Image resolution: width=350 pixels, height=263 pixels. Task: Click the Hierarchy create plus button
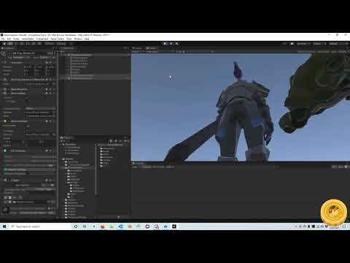tap(62, 51)
